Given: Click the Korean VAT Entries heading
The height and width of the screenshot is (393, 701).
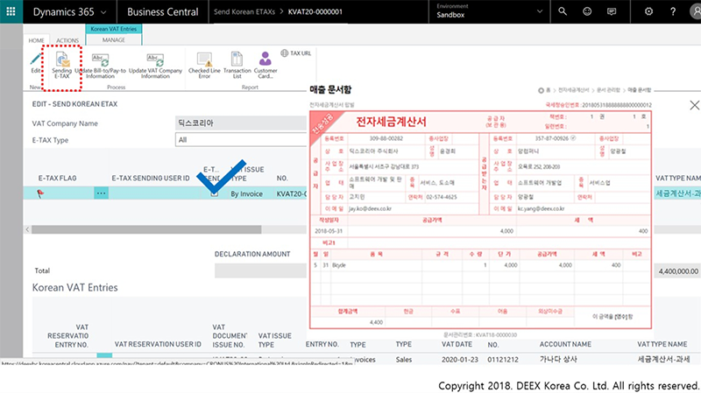Looking at the screenshot, I should coord(75,288).
